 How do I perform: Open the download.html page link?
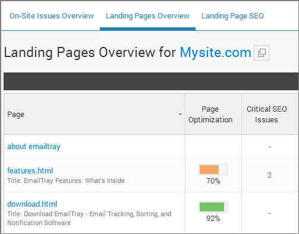[32, 204]
